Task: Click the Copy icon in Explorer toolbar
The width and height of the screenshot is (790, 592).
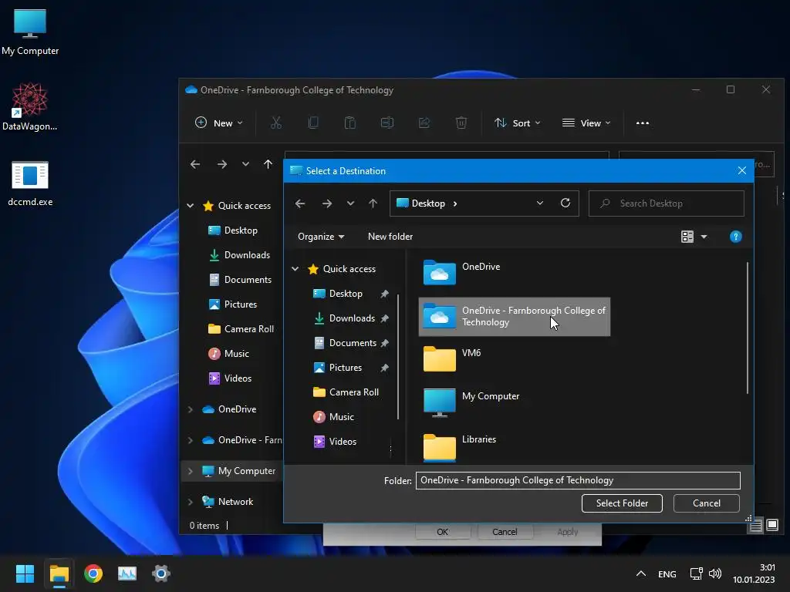Action: click(x=313, y=123)
